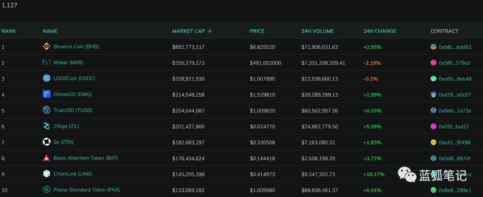
Task: Click the Basic Attention Token logo icon
Action: [47, 158]
